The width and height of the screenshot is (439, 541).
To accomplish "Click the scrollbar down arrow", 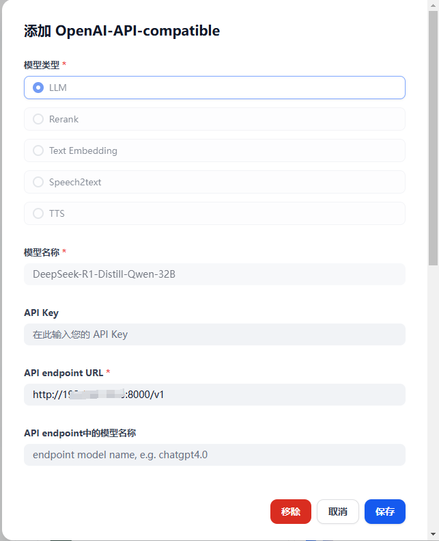I will click(x=433, y=535).
